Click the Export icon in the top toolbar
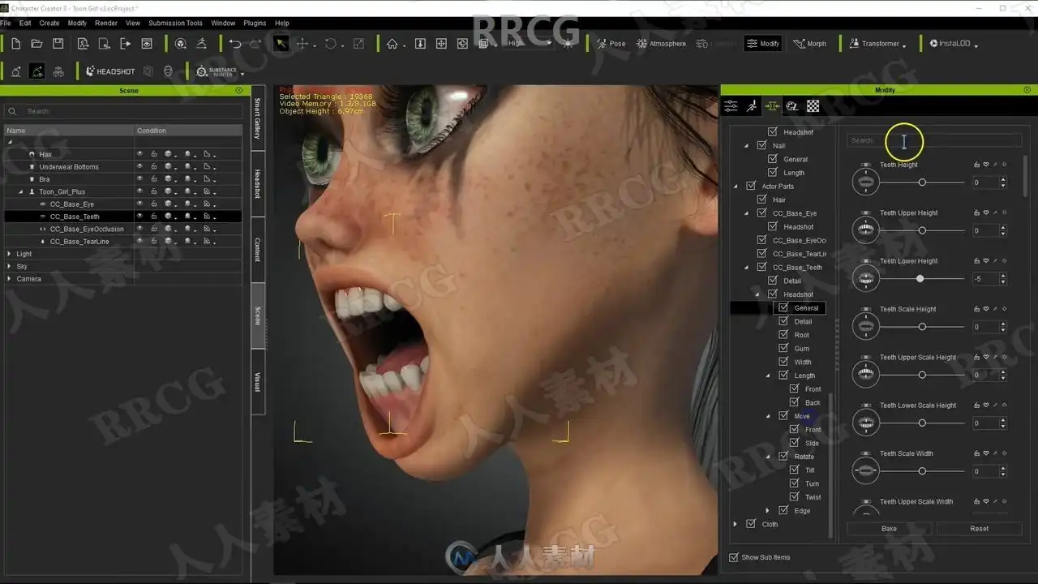Viewport: 1038px width, 584px height. coord(125,44)
